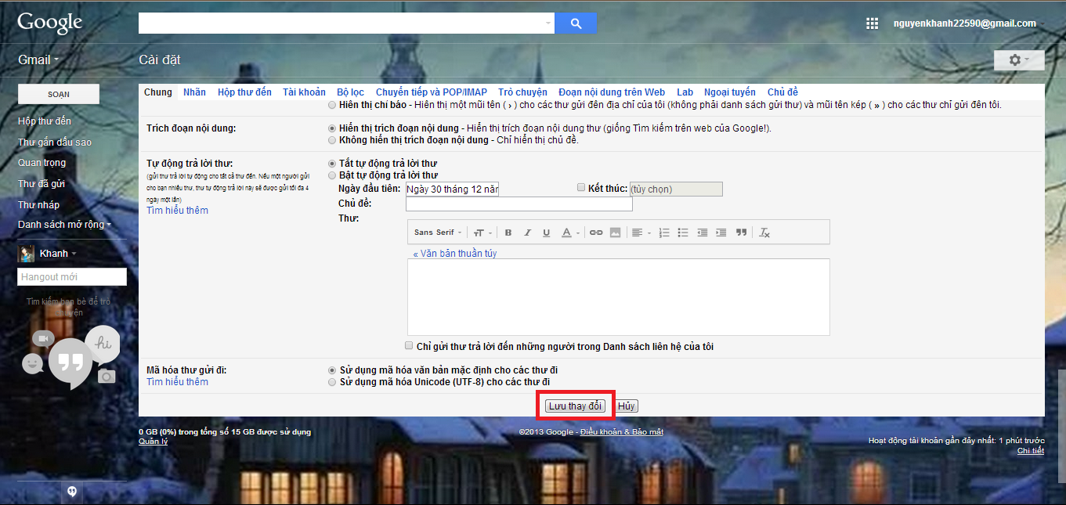The image size is (1066, 505).
Task: Tick the 'Kết thúc' checkbox
Action: 581,188
